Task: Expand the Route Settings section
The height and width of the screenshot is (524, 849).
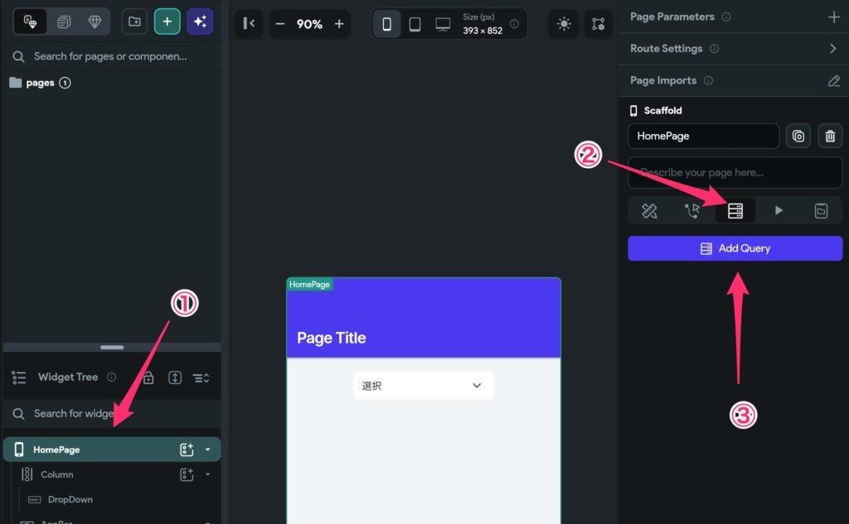Action: click(x=833, y=49)
